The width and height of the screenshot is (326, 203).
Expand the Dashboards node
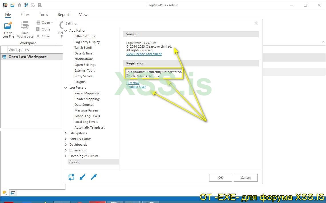click(x=66, y=145)
